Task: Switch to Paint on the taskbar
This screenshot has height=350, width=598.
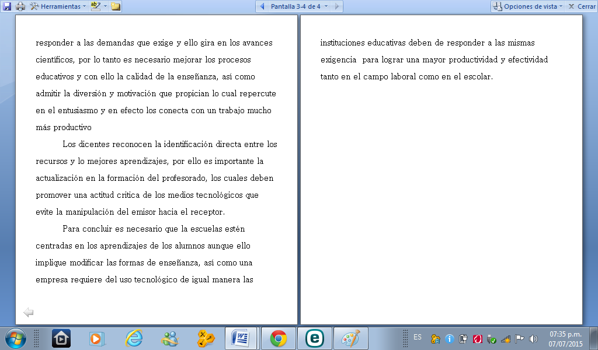Action: point(351,338)
